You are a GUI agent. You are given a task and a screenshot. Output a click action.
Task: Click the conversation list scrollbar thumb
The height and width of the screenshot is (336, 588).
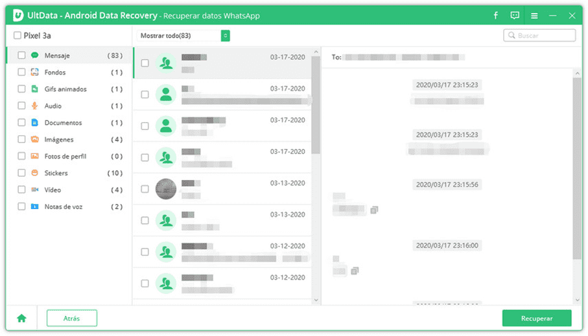point(316,105)
